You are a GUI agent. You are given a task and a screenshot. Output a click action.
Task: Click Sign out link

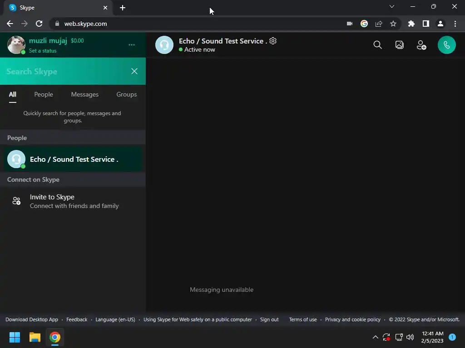click(269, 319)
